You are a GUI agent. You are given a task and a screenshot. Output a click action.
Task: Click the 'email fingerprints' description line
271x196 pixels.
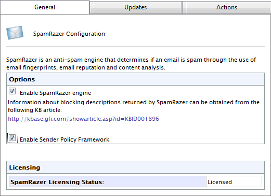pyautogui.click(x=86, y=67)
